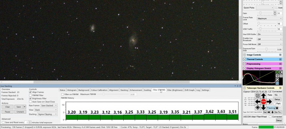
Task: Open Force Still Mode dropdown
Action: click(270, 44)
